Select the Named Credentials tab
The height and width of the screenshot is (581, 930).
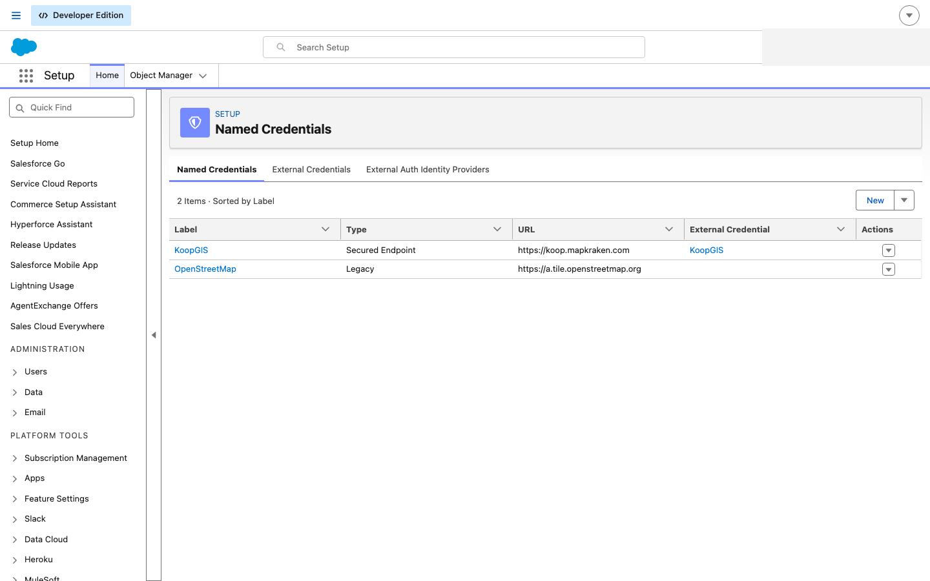coord(217,169)
